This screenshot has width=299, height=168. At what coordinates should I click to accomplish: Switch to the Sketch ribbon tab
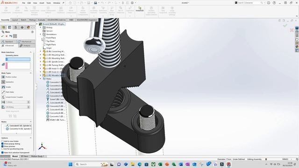(23, 20)
